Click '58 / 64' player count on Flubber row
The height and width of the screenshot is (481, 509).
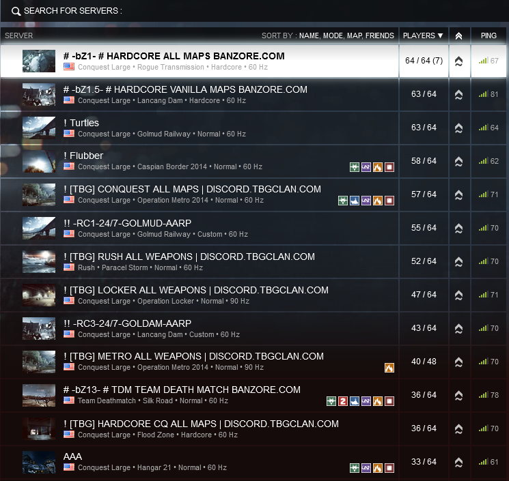pyautogui.click(x=424, y=161)
